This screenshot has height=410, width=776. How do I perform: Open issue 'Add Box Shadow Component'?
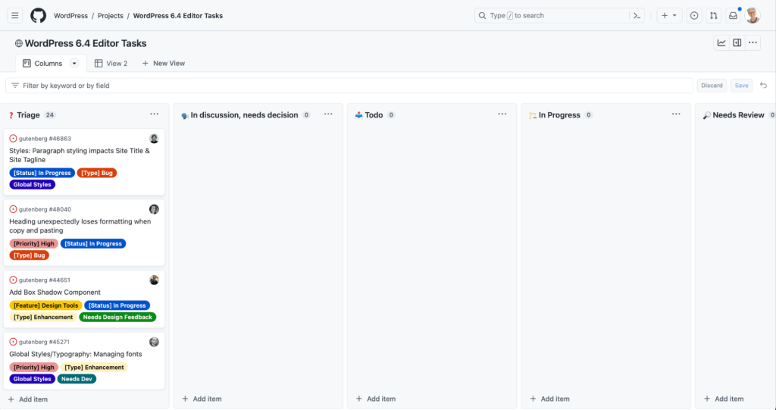coord(55,292)
